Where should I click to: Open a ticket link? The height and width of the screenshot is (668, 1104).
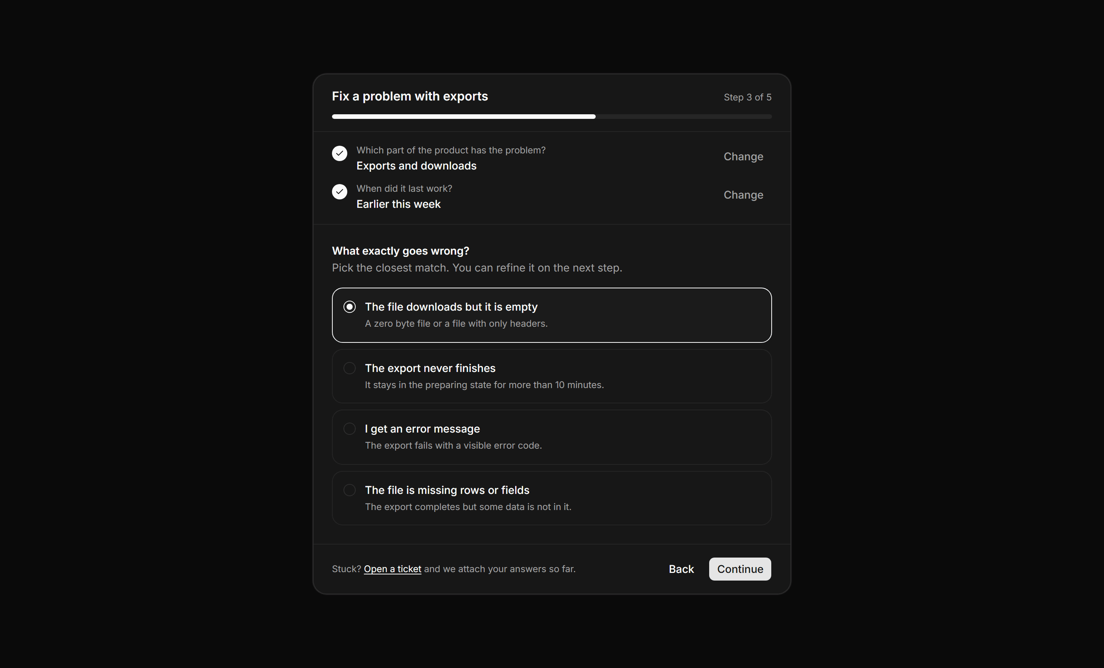[x=393, y=569]
